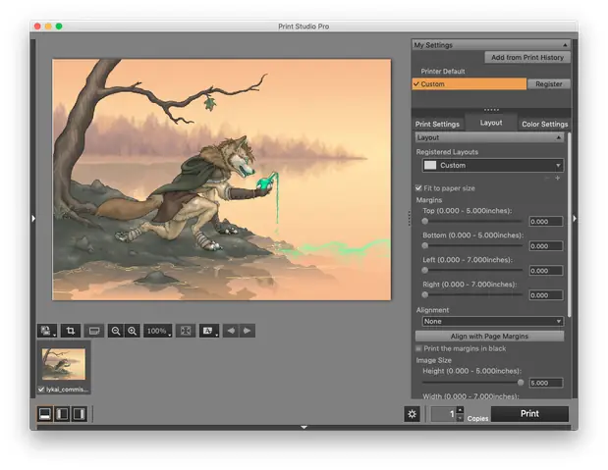Click the Top margin value field
This screenshot has height=470, width=608.
coord(546,221)
